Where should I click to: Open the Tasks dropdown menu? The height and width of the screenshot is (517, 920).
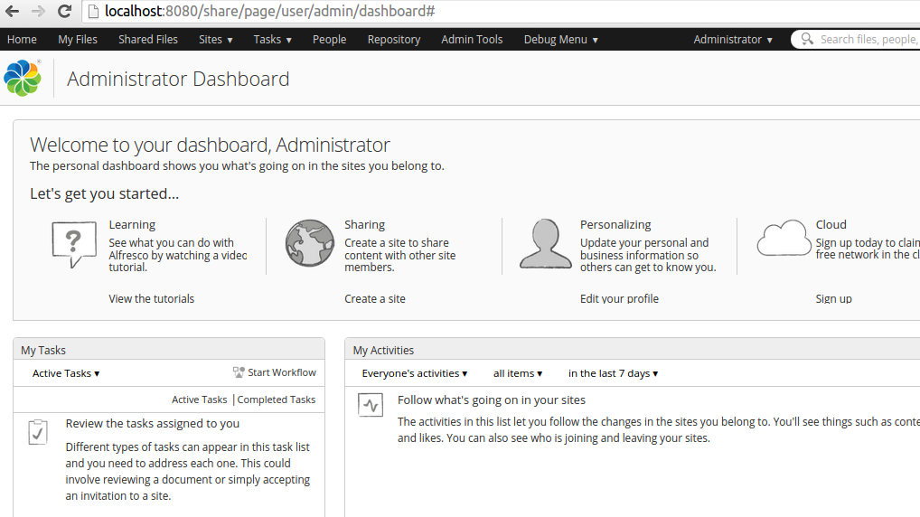tap(272, 40)
